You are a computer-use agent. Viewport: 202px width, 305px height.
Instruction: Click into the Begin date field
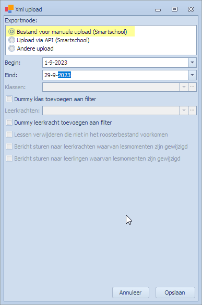coord(115,63)
